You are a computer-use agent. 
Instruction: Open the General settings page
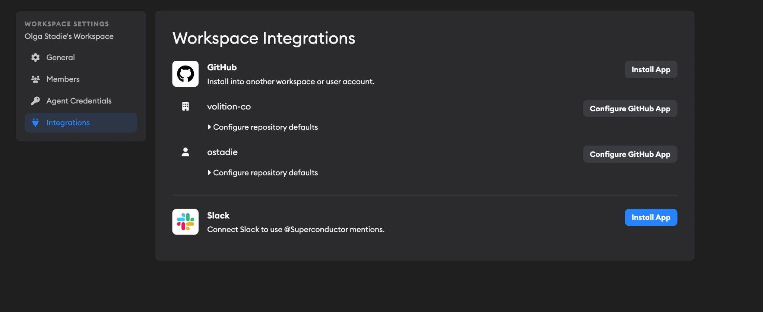[81, 57]
